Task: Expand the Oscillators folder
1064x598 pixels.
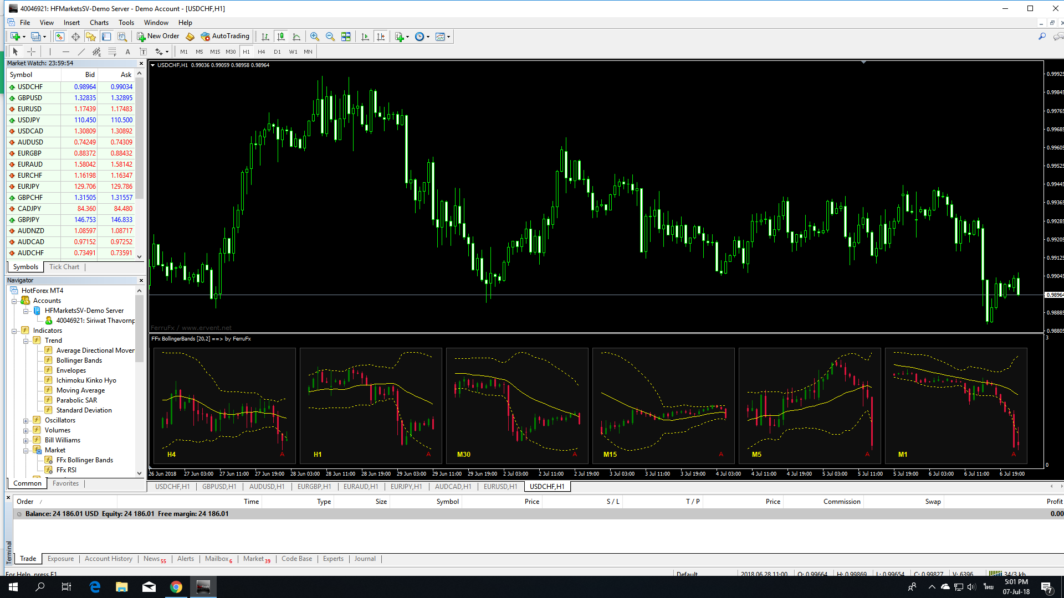Action: (26, 420)
